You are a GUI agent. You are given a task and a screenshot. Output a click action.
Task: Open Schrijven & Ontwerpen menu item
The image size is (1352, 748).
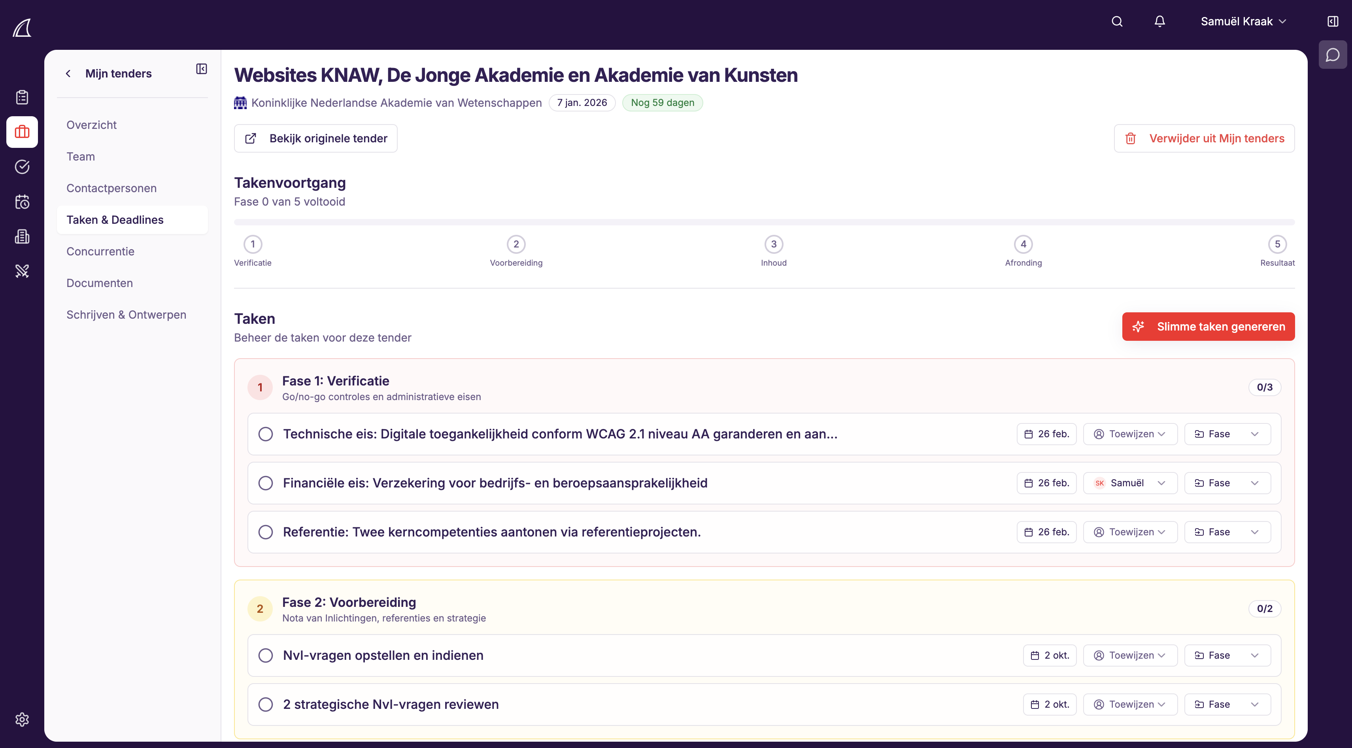pos(126,315)
